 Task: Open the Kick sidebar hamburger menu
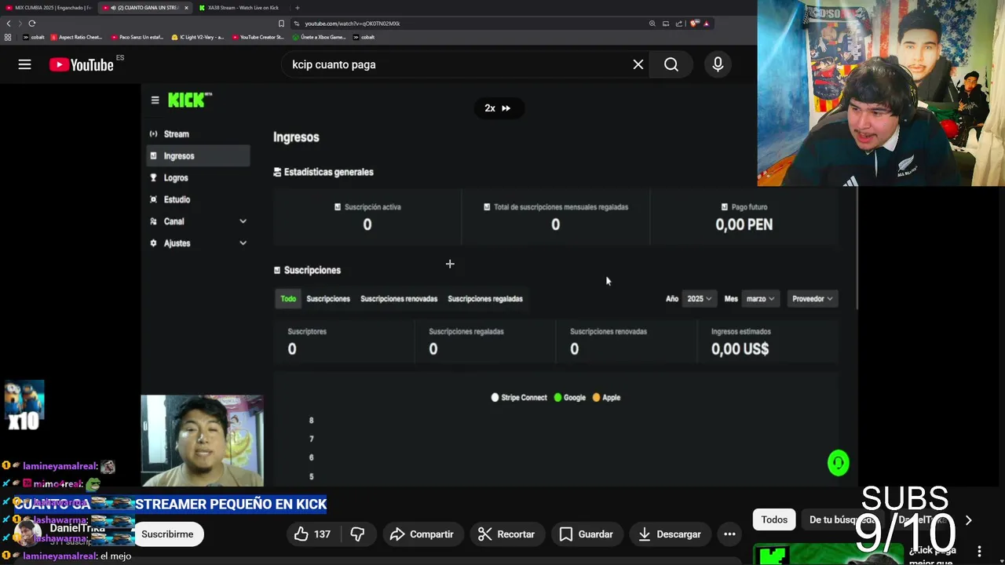click(155, 100)
